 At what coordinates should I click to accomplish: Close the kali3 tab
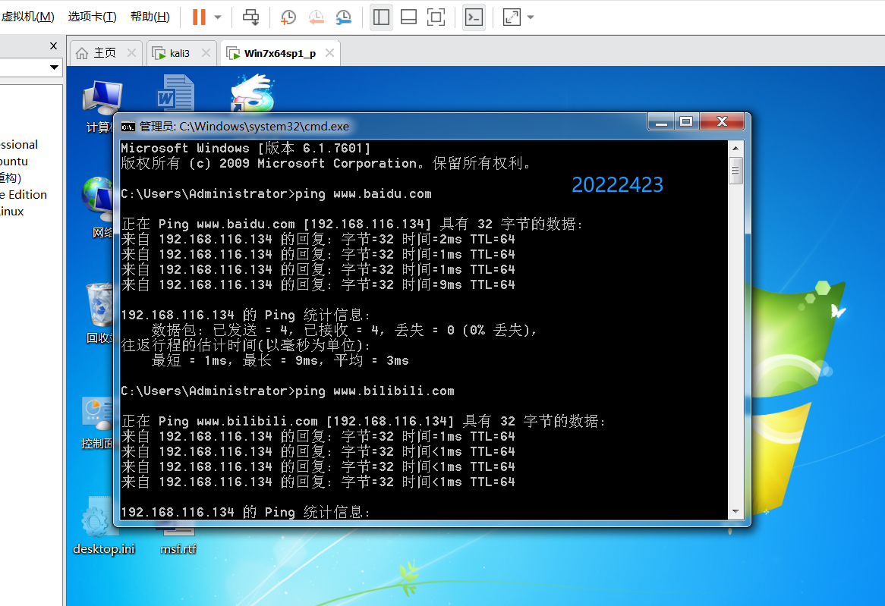pyautogui.click(x=206, y=52)
